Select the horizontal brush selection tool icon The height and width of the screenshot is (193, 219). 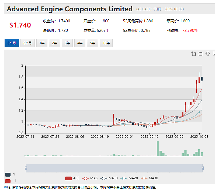coord(207,54)
